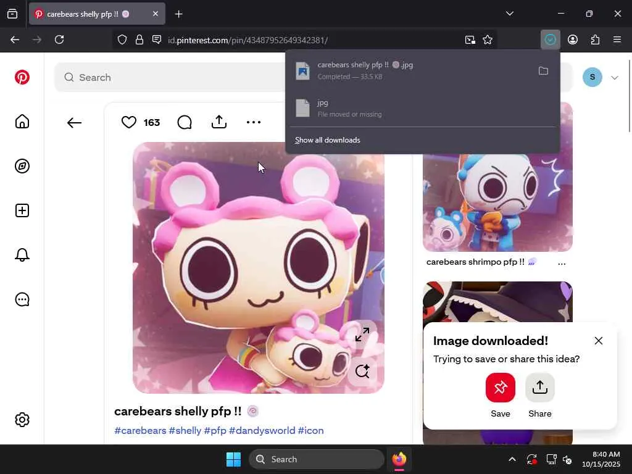This screenshot has height=474, width=632.
Task: Click the Pinterest logo in sidebar
Action: [22, 77]
